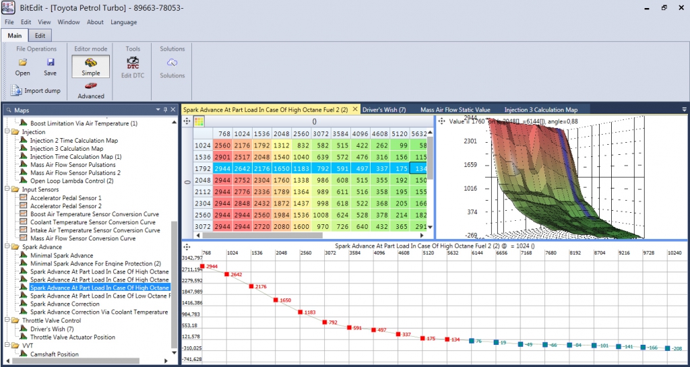The image size is (690, 367).
Task: Open the Language menu
Action: [124, 22]
